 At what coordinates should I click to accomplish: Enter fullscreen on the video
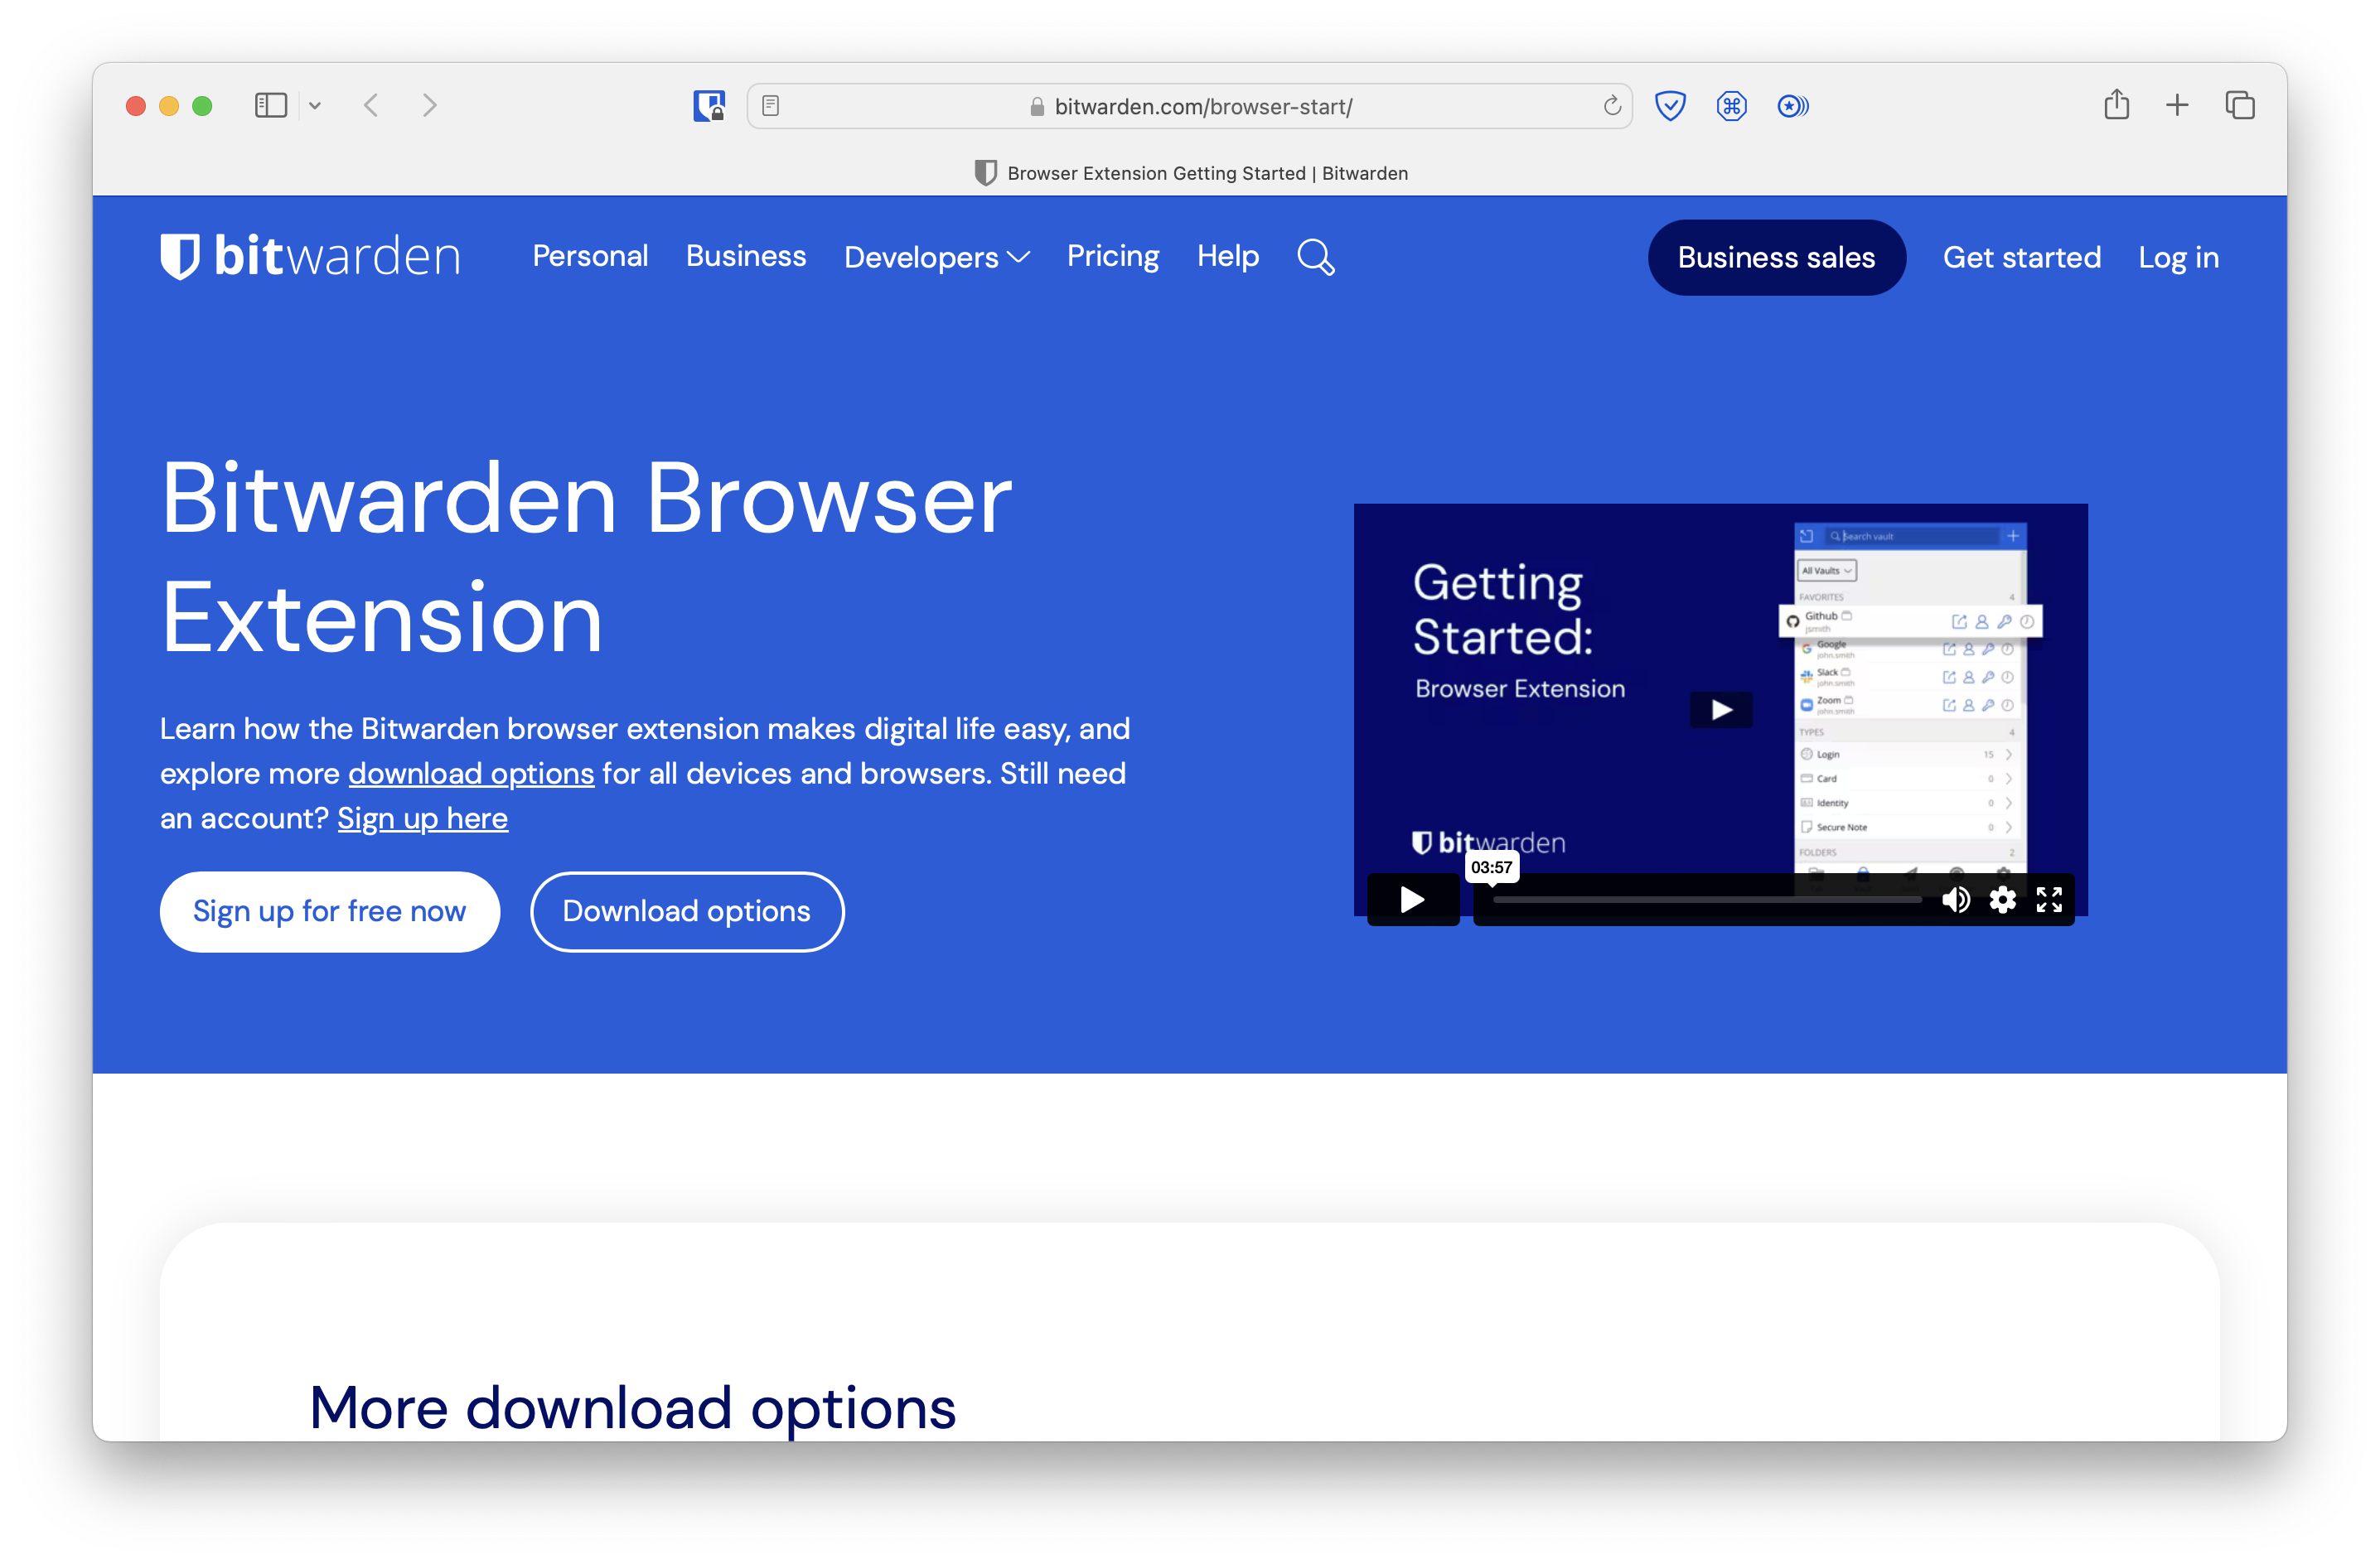tap(2049, 900)
